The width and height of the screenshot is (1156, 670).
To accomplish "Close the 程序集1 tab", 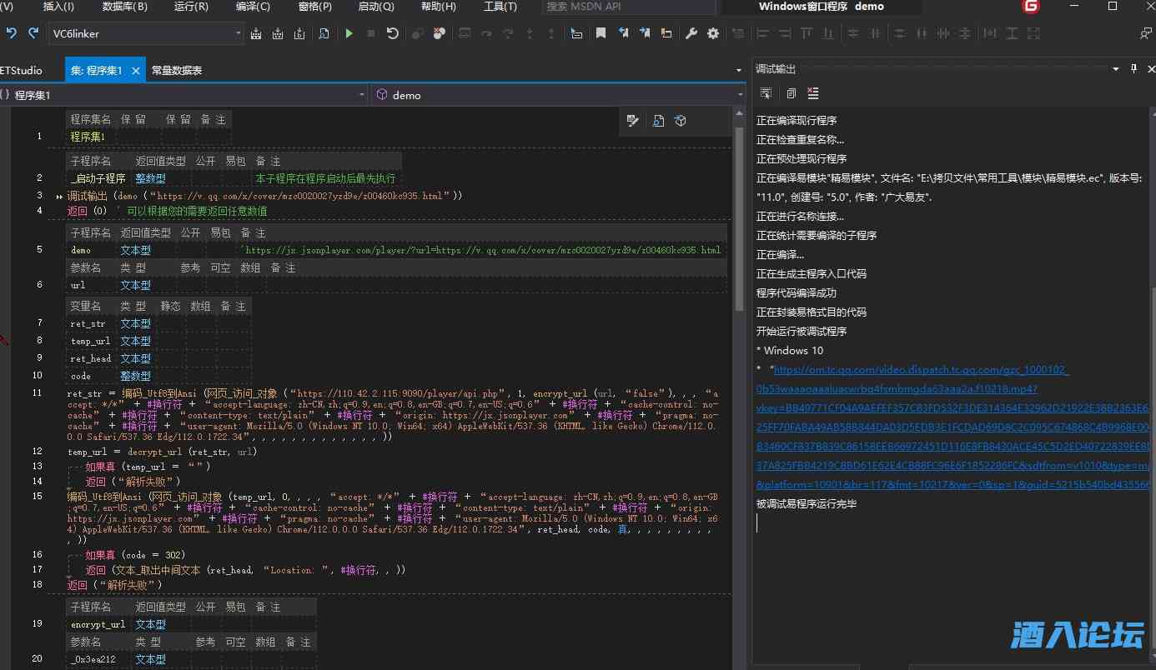I will 136,71.
